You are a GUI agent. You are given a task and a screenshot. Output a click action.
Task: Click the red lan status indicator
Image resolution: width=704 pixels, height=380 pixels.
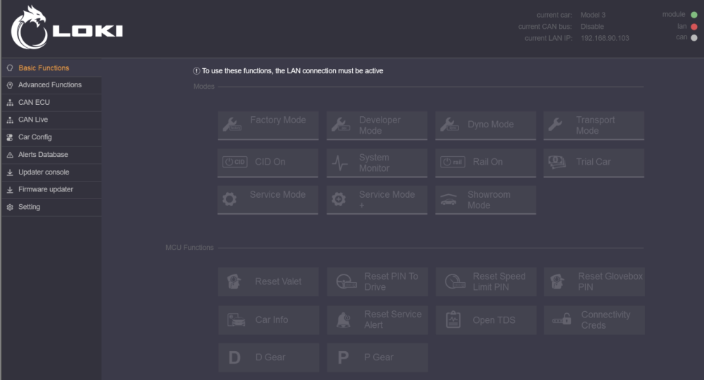[694, 27]
